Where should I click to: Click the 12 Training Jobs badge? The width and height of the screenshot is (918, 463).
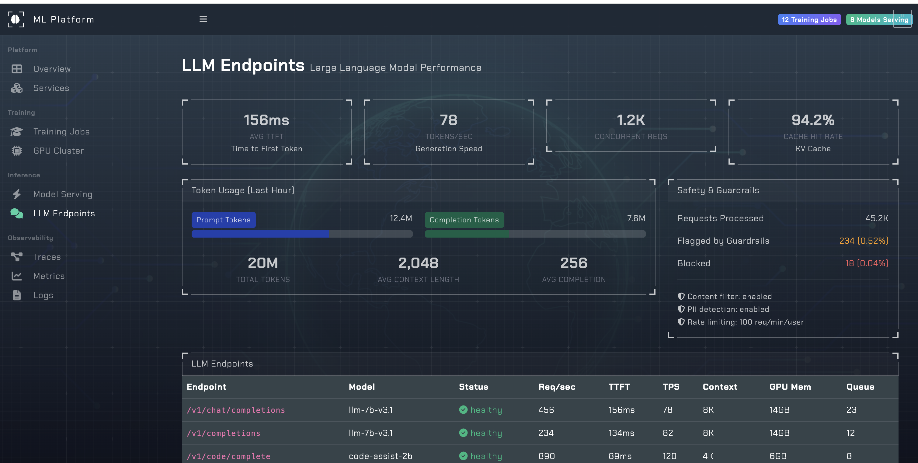[x=809, y=19]
